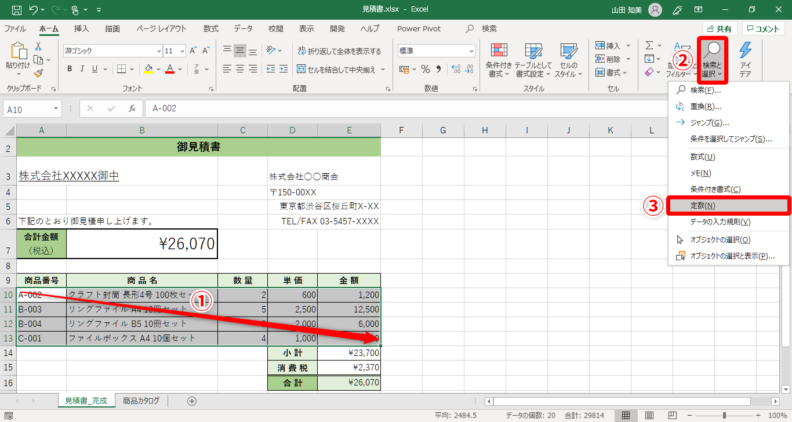The width and height of the screenshot is (792, 422).
Task: Click the phonetic guide (ふりがな) icon
Action: [x=197, y=69]
